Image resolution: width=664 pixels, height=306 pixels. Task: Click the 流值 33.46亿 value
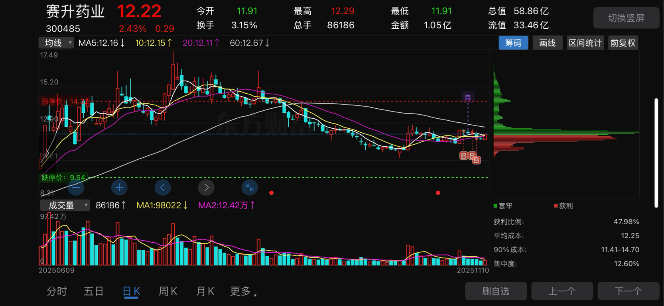point(518,25)
